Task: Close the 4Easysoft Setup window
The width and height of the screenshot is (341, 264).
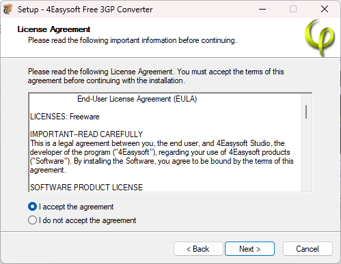Action: click(325, 10)
